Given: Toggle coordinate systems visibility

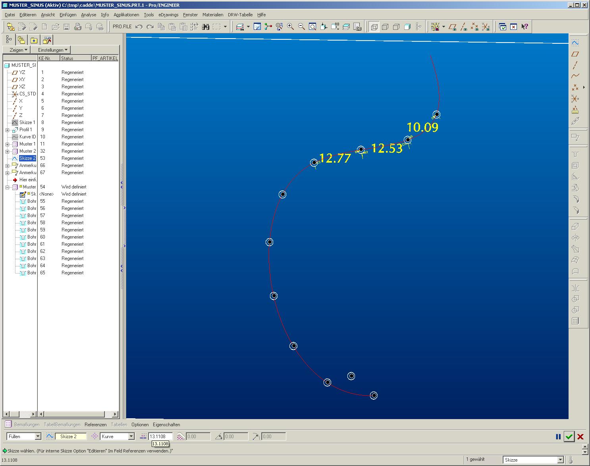Looking at the screenshot, I should [x=486, y=27].
